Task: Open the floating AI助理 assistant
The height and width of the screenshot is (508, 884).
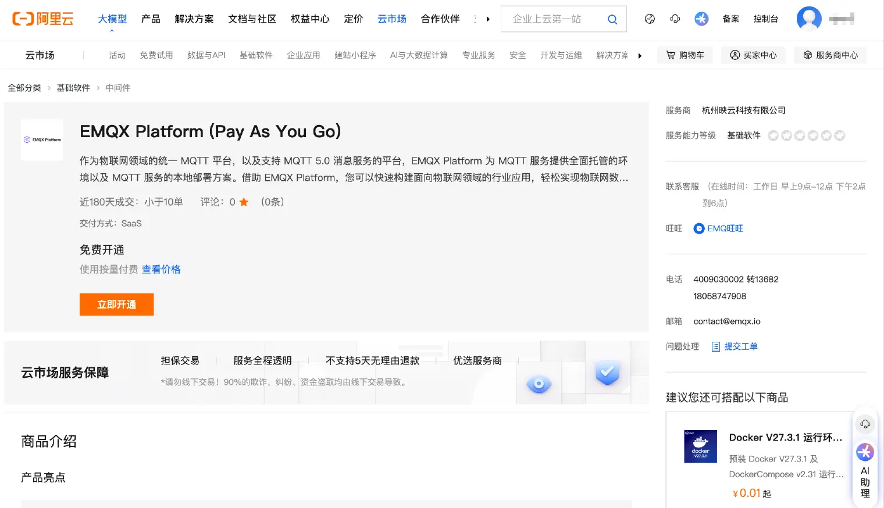Action: [865, 470]
